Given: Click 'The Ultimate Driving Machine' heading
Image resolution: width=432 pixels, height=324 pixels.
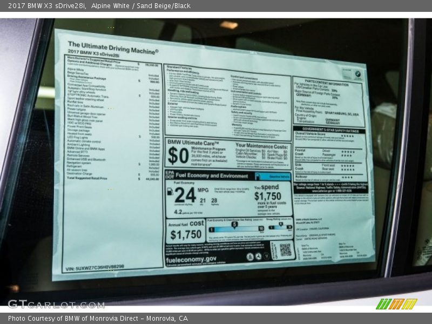Looking at the screenshot, I should [113, 48].
